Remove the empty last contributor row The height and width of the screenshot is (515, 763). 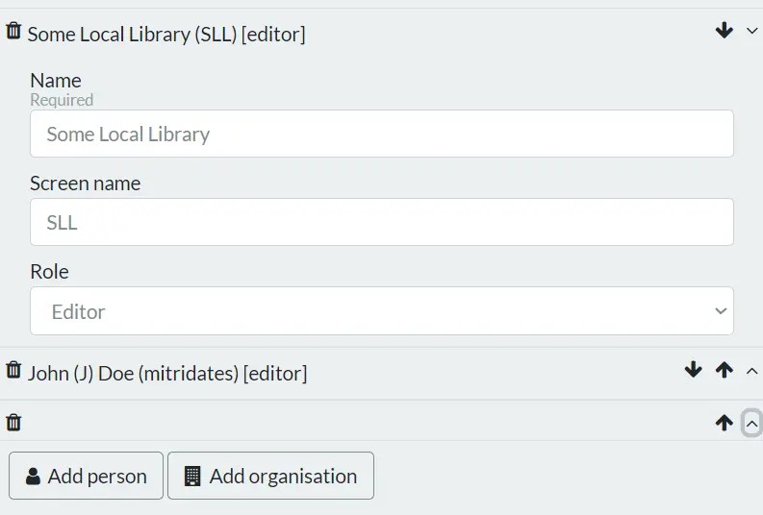click(x=13, y=422)
